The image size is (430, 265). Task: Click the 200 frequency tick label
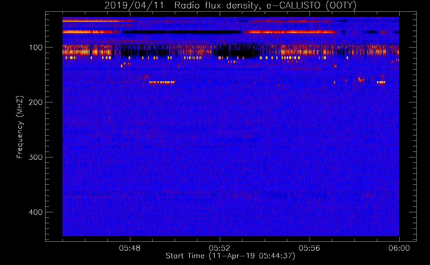point(36,102)
